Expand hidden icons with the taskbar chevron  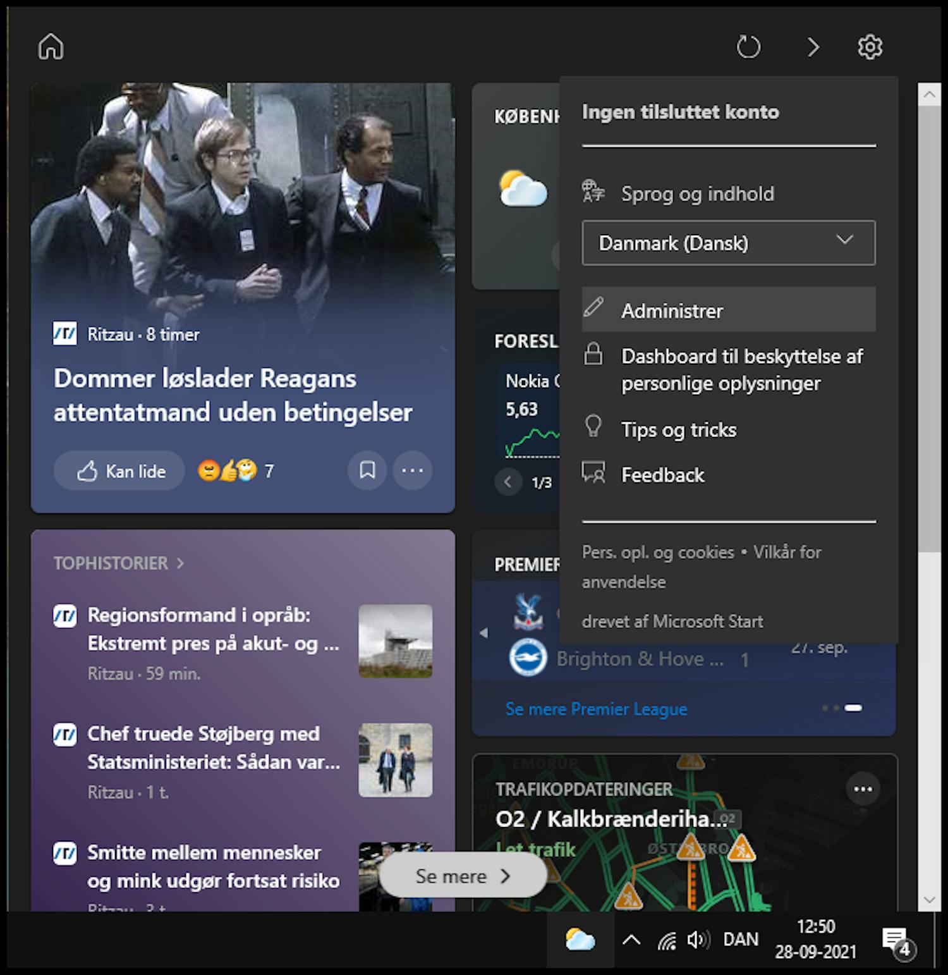[631, 940]
